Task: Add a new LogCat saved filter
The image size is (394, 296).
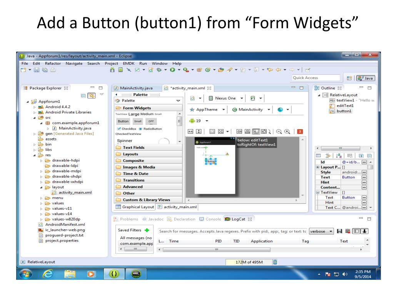Action: 147,230
